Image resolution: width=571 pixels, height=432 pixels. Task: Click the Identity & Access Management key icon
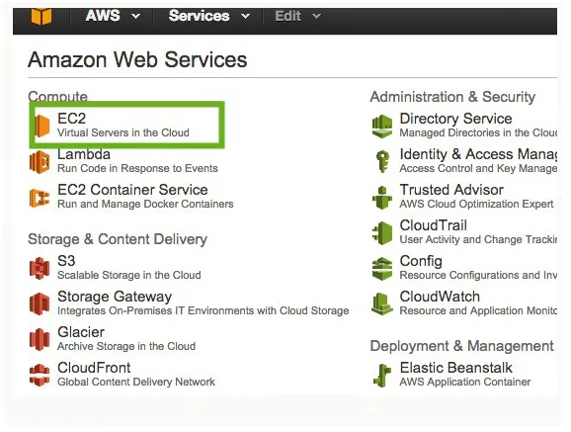[x=382, y=161]
